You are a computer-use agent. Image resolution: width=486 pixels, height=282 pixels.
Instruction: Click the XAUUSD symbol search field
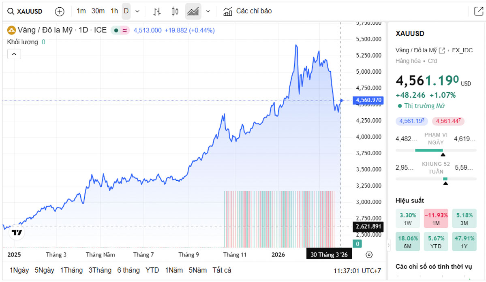click(25, 11)
